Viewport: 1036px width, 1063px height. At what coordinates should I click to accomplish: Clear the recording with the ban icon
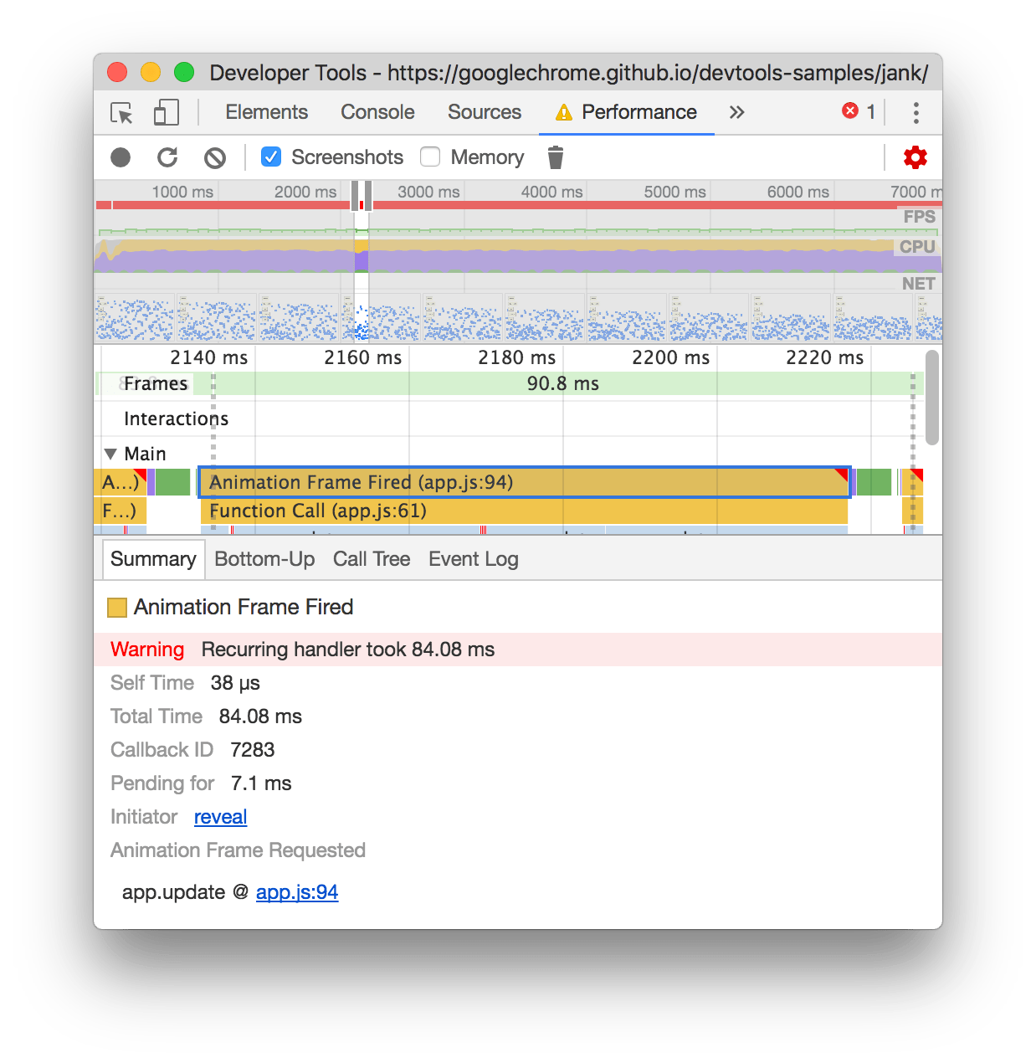[x=215, y=157]
